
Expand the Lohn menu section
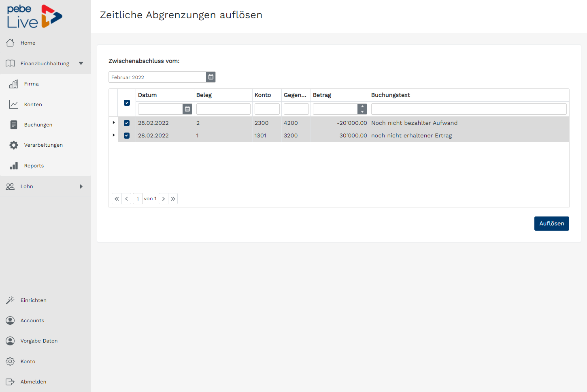[x=81, y=186]
